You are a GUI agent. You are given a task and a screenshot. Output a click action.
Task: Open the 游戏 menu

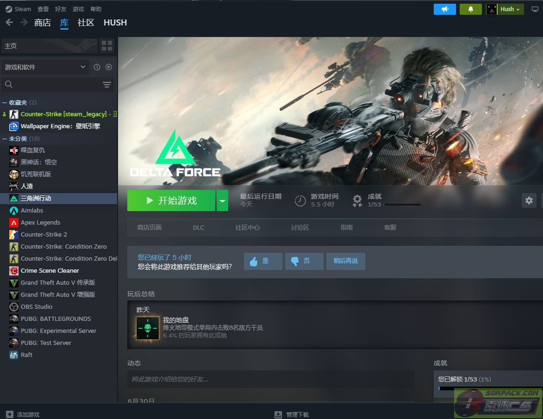click(x=78, y=9)
